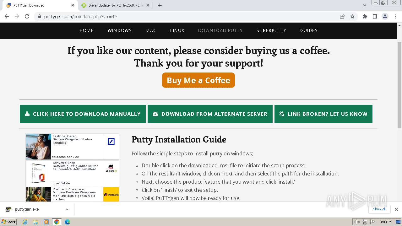
Task: Open the LINUX menu item
Action: pos(177,30)
